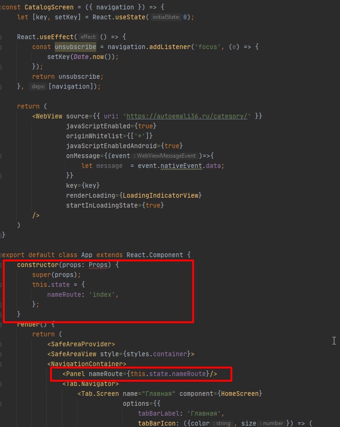The image size is (340, 427).
Task: Click the onMessage prop
Action: click(x=83, y=156)
